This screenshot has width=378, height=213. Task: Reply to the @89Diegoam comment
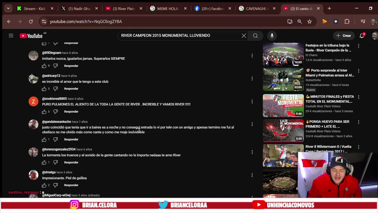71,66
